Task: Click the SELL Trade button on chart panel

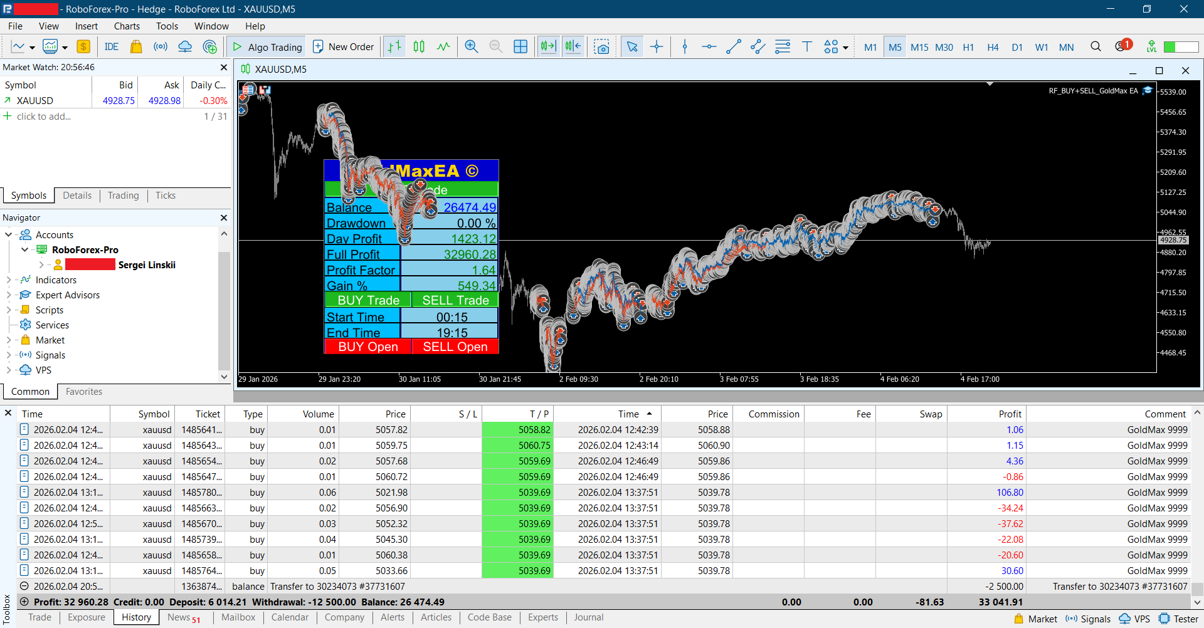Action: [x=455, y=300]
